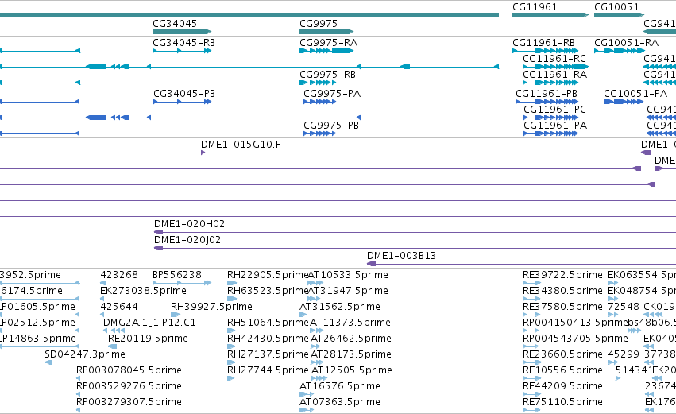Select EST SD04247.3prime
Image resolution: width=676 pixels, height=414 pixels.
point(85,354)
